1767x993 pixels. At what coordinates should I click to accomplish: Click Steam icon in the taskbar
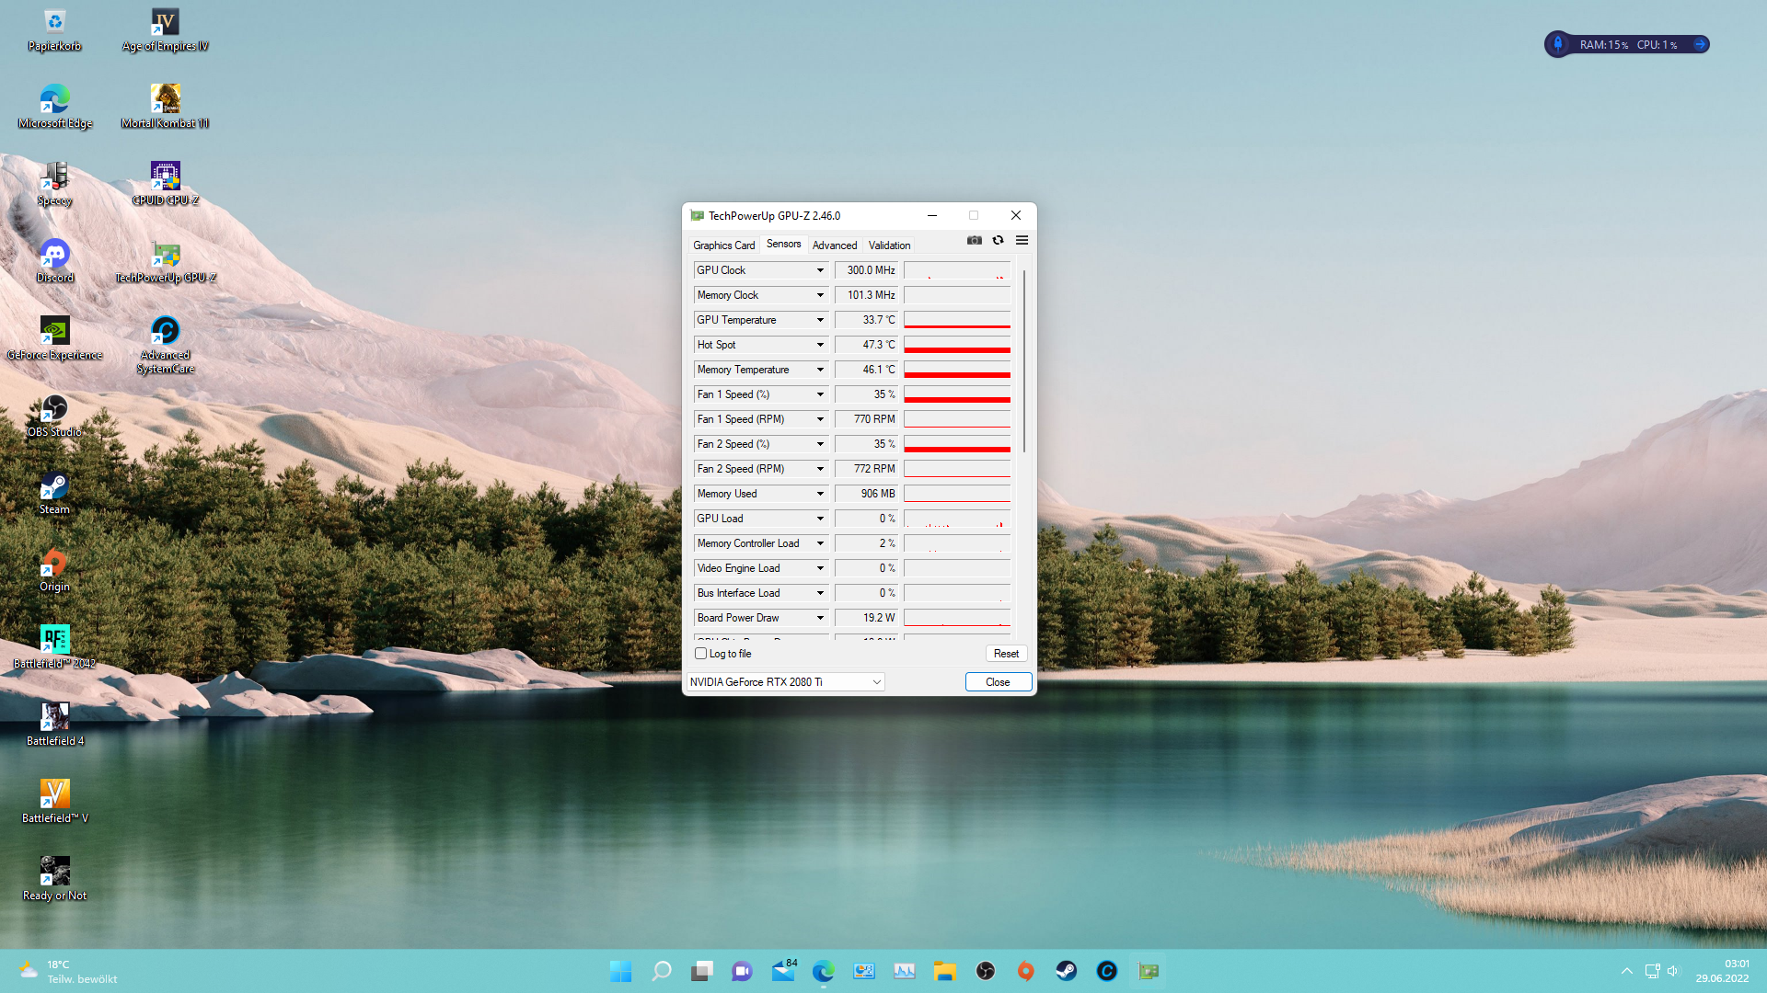(x=1066, y=971)
